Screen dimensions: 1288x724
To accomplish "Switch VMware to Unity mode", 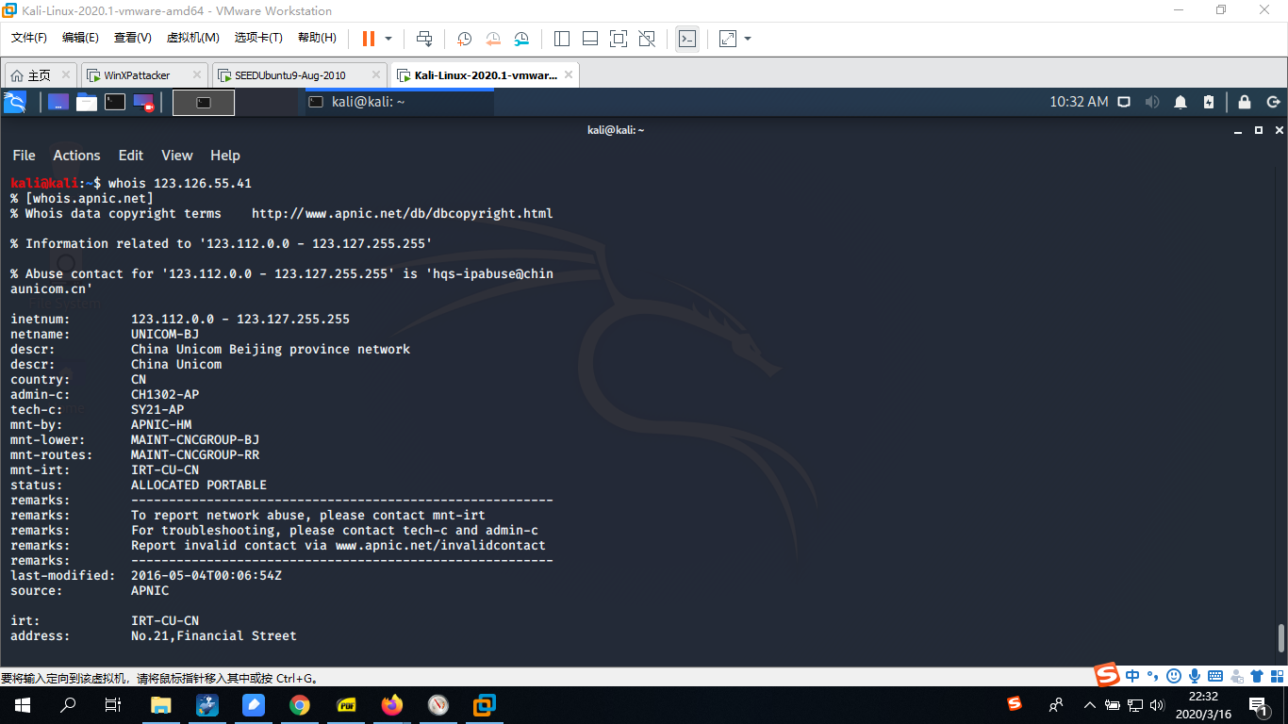I will pos(647,39).
